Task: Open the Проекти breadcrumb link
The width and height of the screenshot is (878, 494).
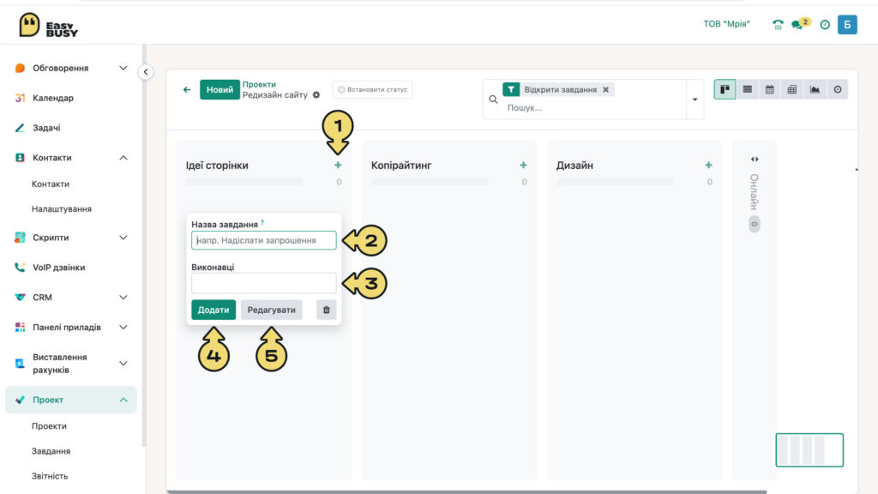Action: click(x=259, y=85)
